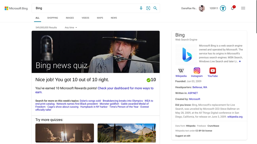Open the YouTube profile icon
This screenshot has width=257, height=144.
212,71
